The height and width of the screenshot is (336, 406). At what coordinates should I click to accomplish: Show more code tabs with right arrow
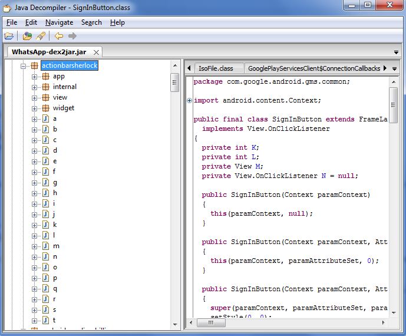[385, 68]
